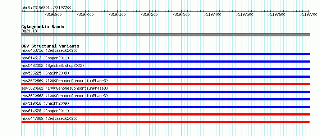Click the Cytogenetic Bands track title
The width and height of the screenshot is (320, 136).
tap(43, 27)
